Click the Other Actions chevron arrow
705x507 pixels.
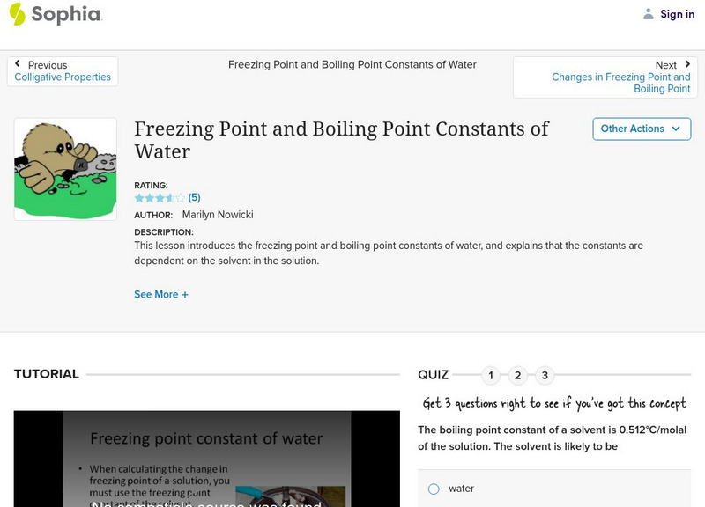(x=676, y=129)
